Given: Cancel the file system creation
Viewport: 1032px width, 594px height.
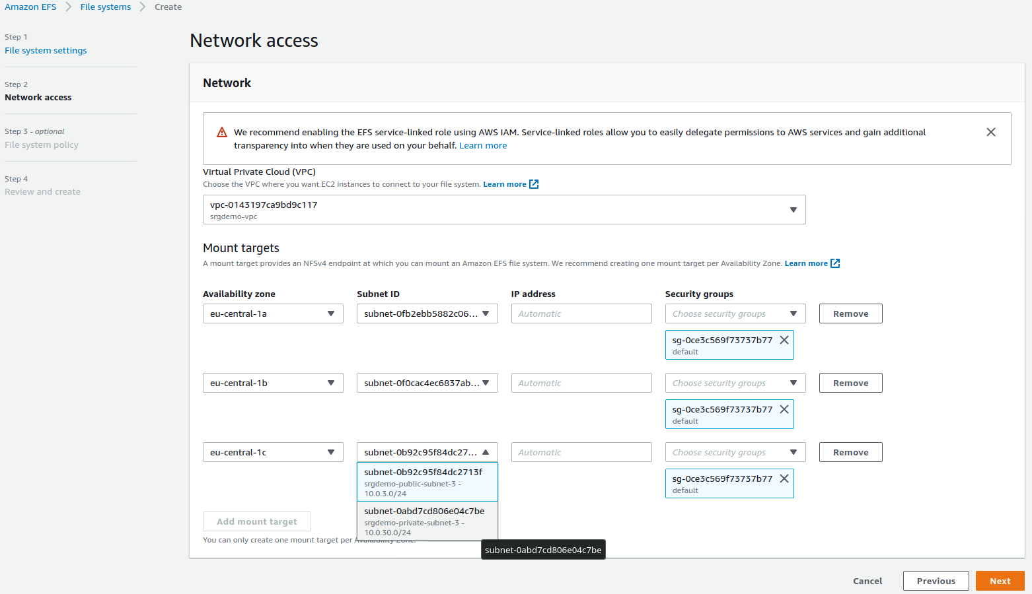Looking at the screenshot, I should pos(867,581).
